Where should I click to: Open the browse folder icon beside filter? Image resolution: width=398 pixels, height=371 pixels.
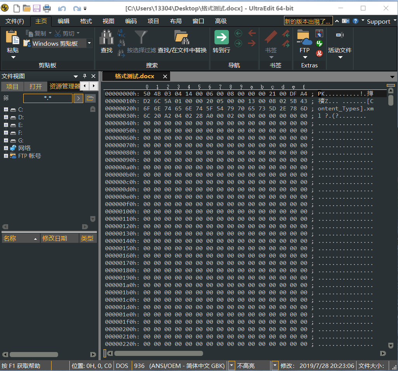click(90, 98)
